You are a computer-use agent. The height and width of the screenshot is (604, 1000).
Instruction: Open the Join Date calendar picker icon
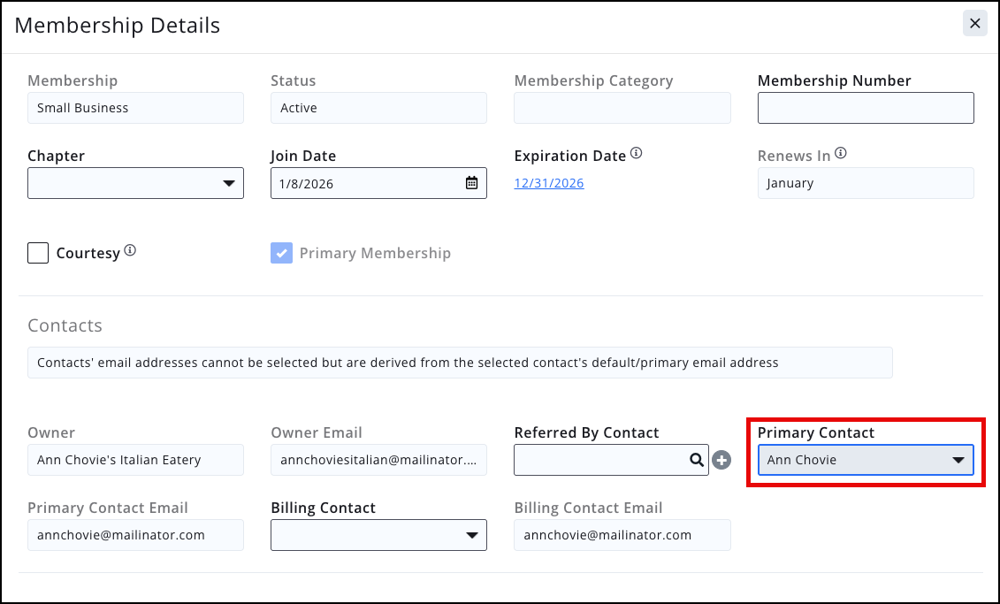tap(471, 183)
